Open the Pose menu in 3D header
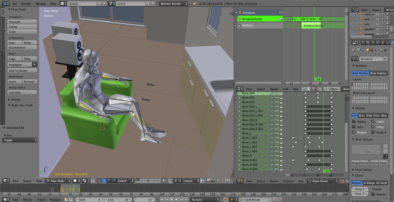Viewport: 394px width, 202px height. click(39, 181)
